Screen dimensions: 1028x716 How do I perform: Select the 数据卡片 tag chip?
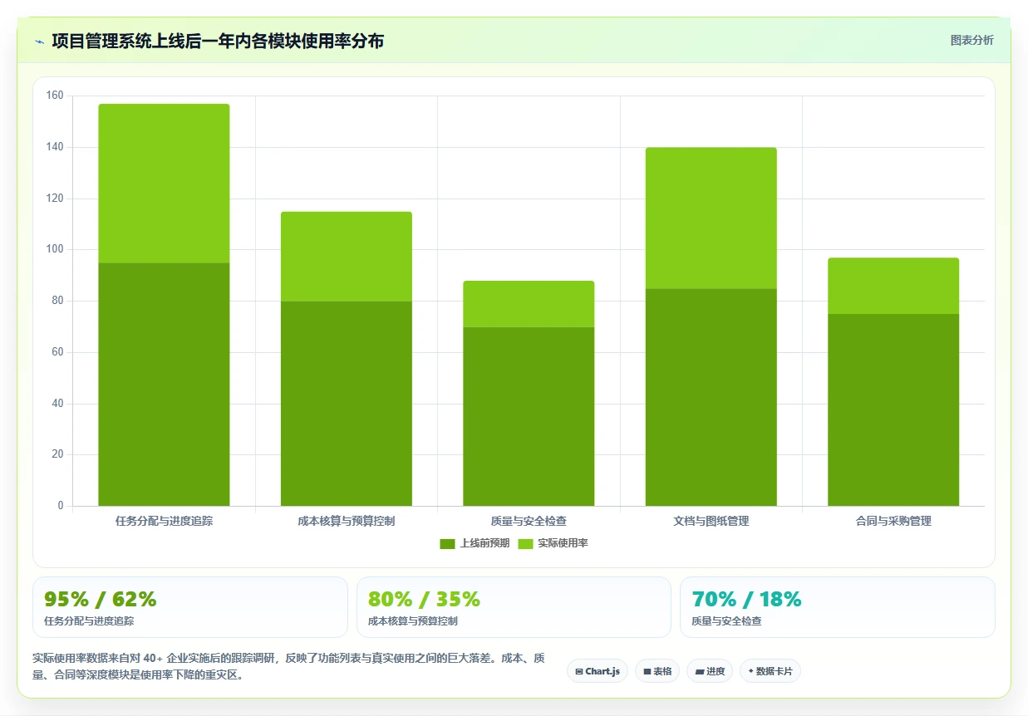[x=770, y=671]
